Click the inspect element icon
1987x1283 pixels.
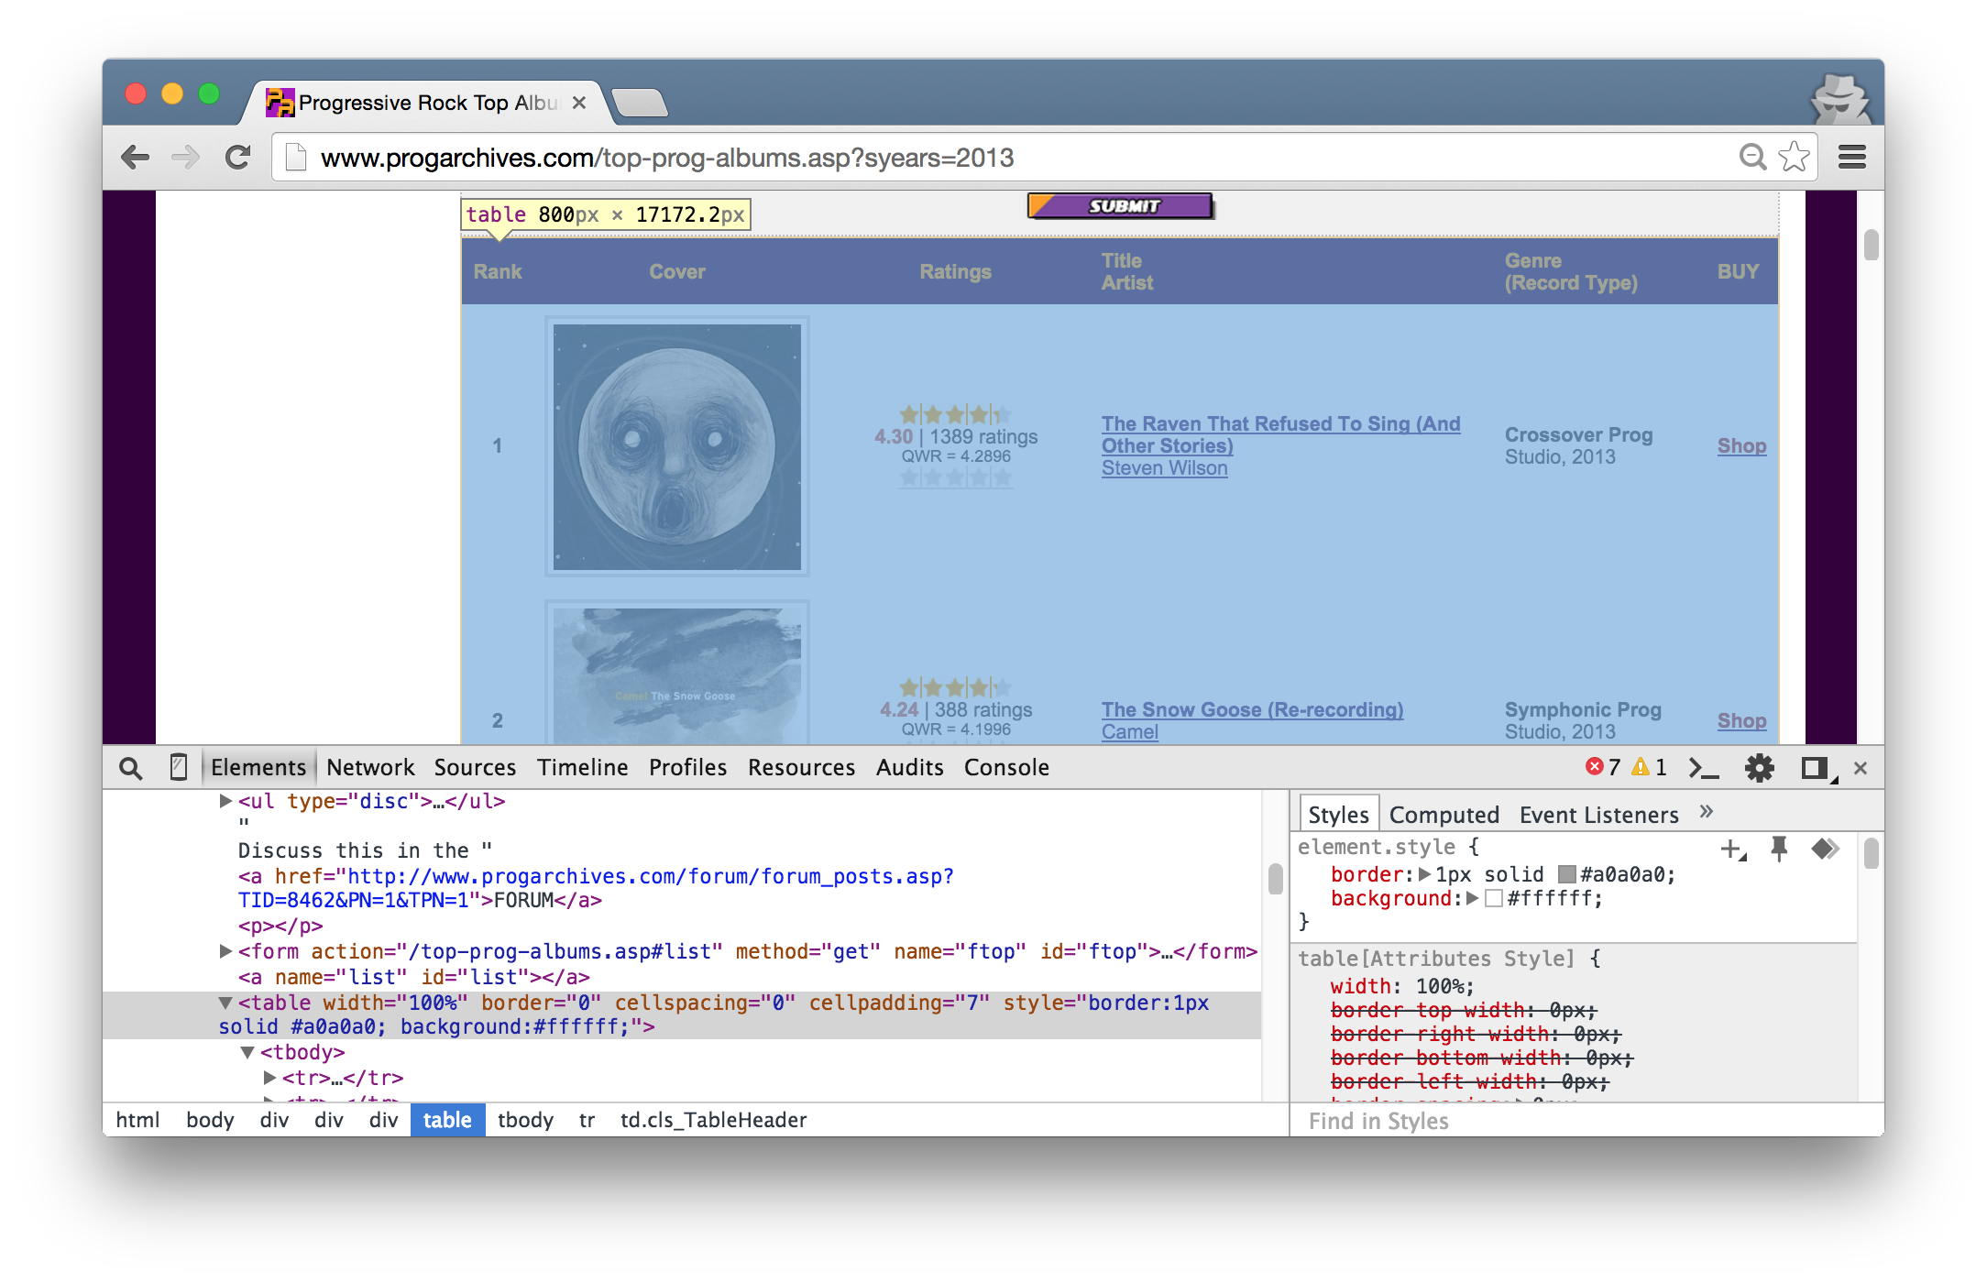pos(130,767)
